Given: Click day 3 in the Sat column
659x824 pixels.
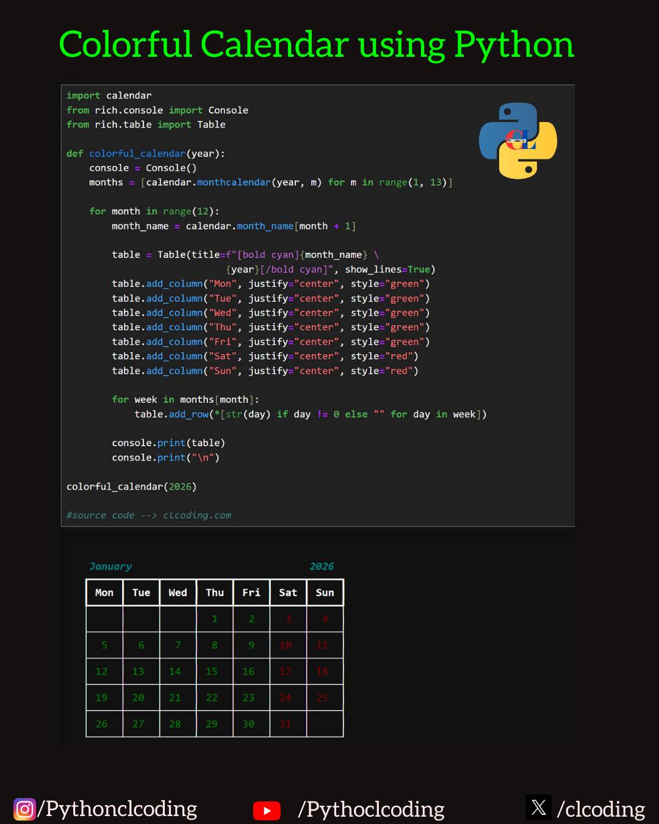Looking at the screenshot, I should pos(288,619).
